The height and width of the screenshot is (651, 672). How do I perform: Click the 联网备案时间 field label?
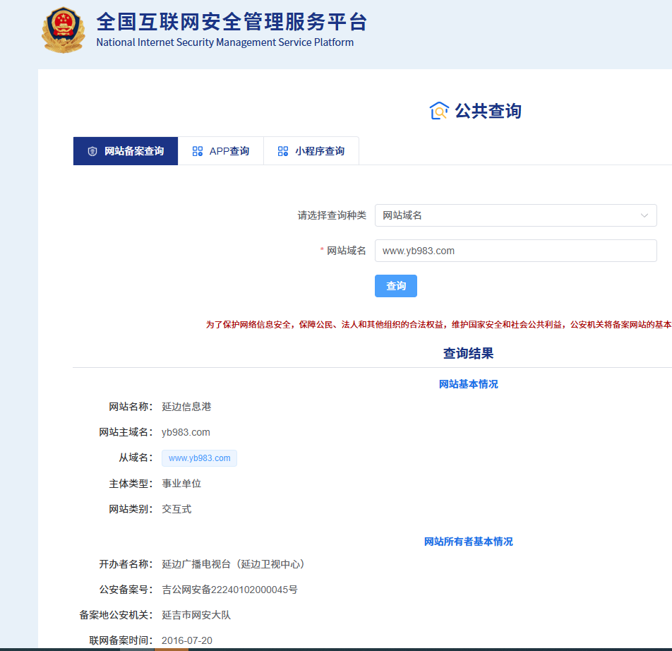coord(121,640)
